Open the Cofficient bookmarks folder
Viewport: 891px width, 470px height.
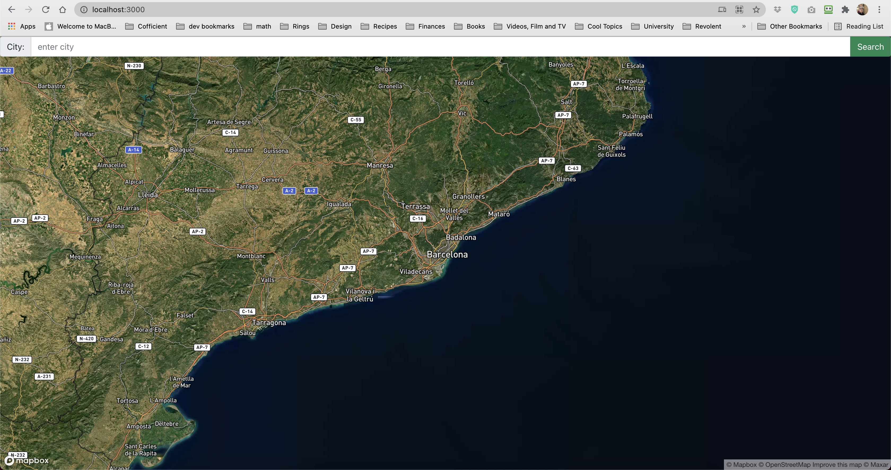coord(146,26)
